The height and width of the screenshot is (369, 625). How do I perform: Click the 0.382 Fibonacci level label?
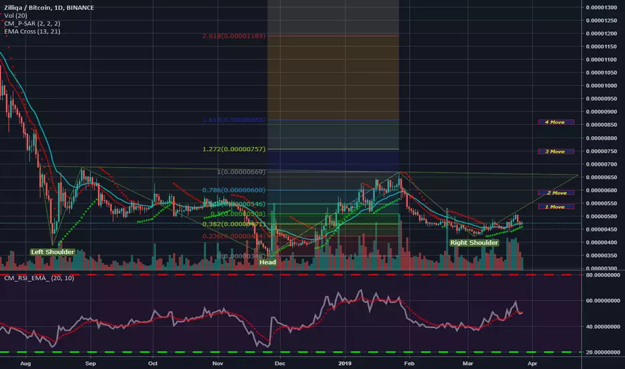(233, 224)
